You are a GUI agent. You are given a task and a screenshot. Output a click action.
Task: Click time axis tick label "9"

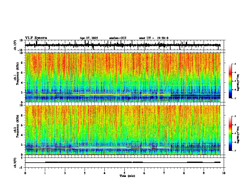(x=204, y=173)
